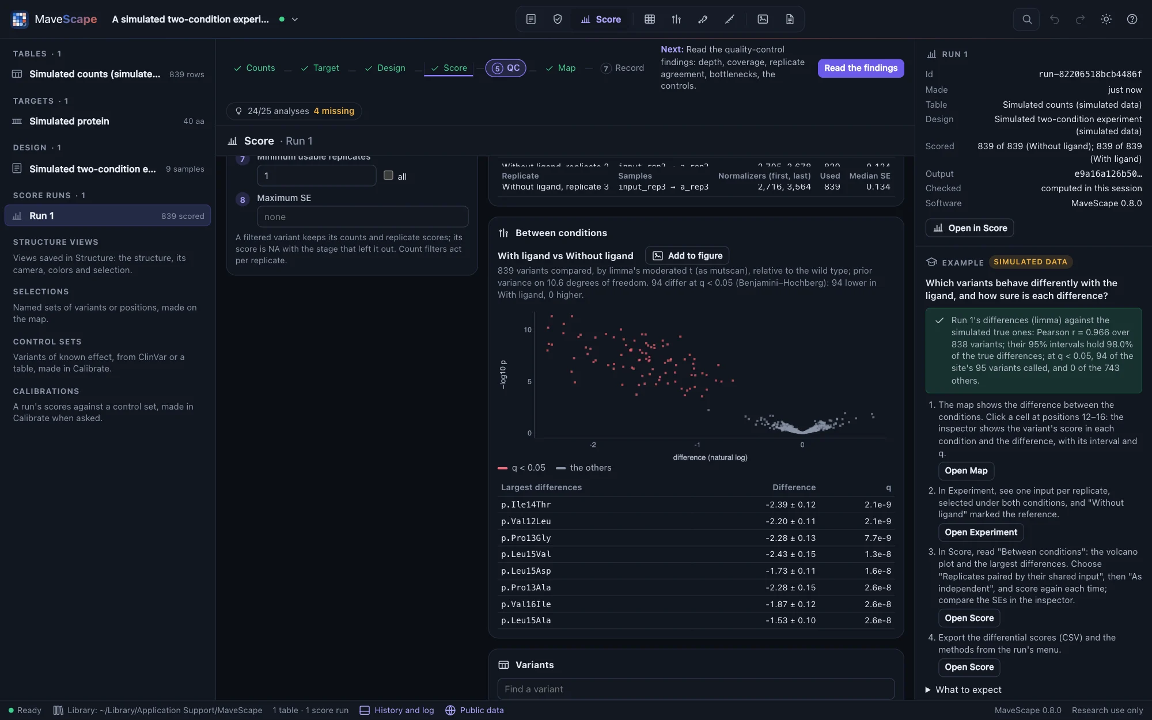Click the 'Open in Score' button
1152x720 pixels.
(x=969, y=228)
